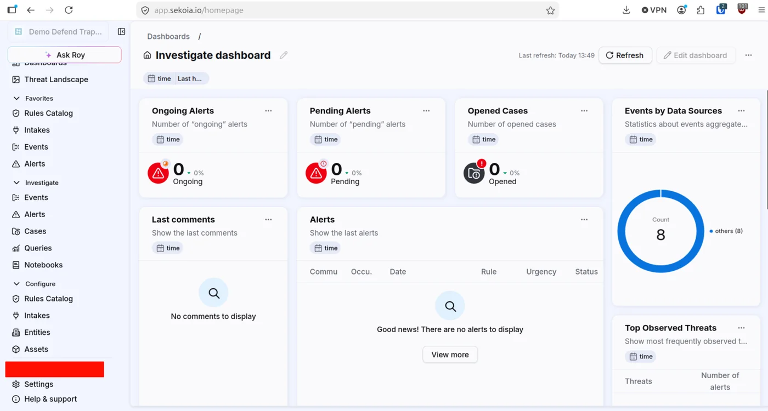The height and width of the screenshot is (411, 768).
Task: Bookmark page with star icon
Action: tap(550, 10)
